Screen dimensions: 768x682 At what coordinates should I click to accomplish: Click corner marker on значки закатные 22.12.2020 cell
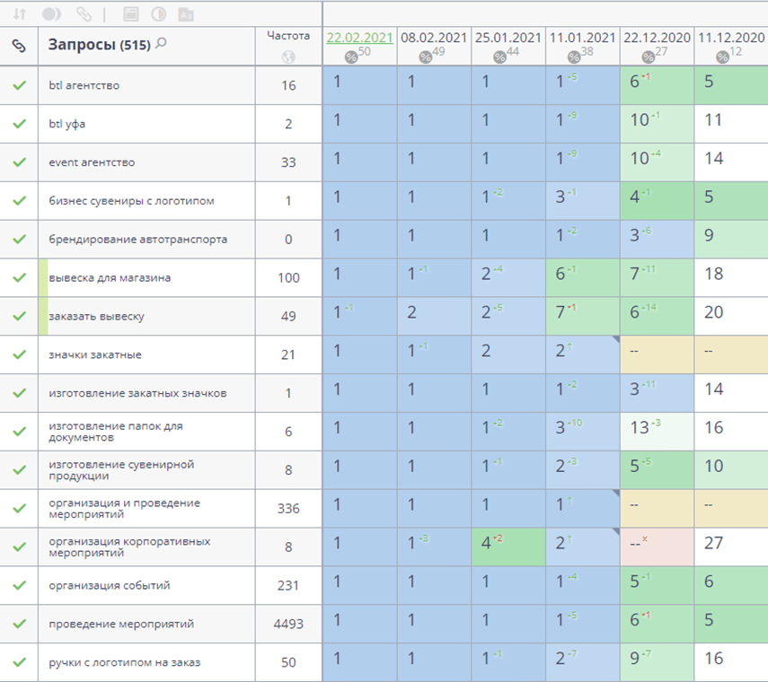click(615, 339)
